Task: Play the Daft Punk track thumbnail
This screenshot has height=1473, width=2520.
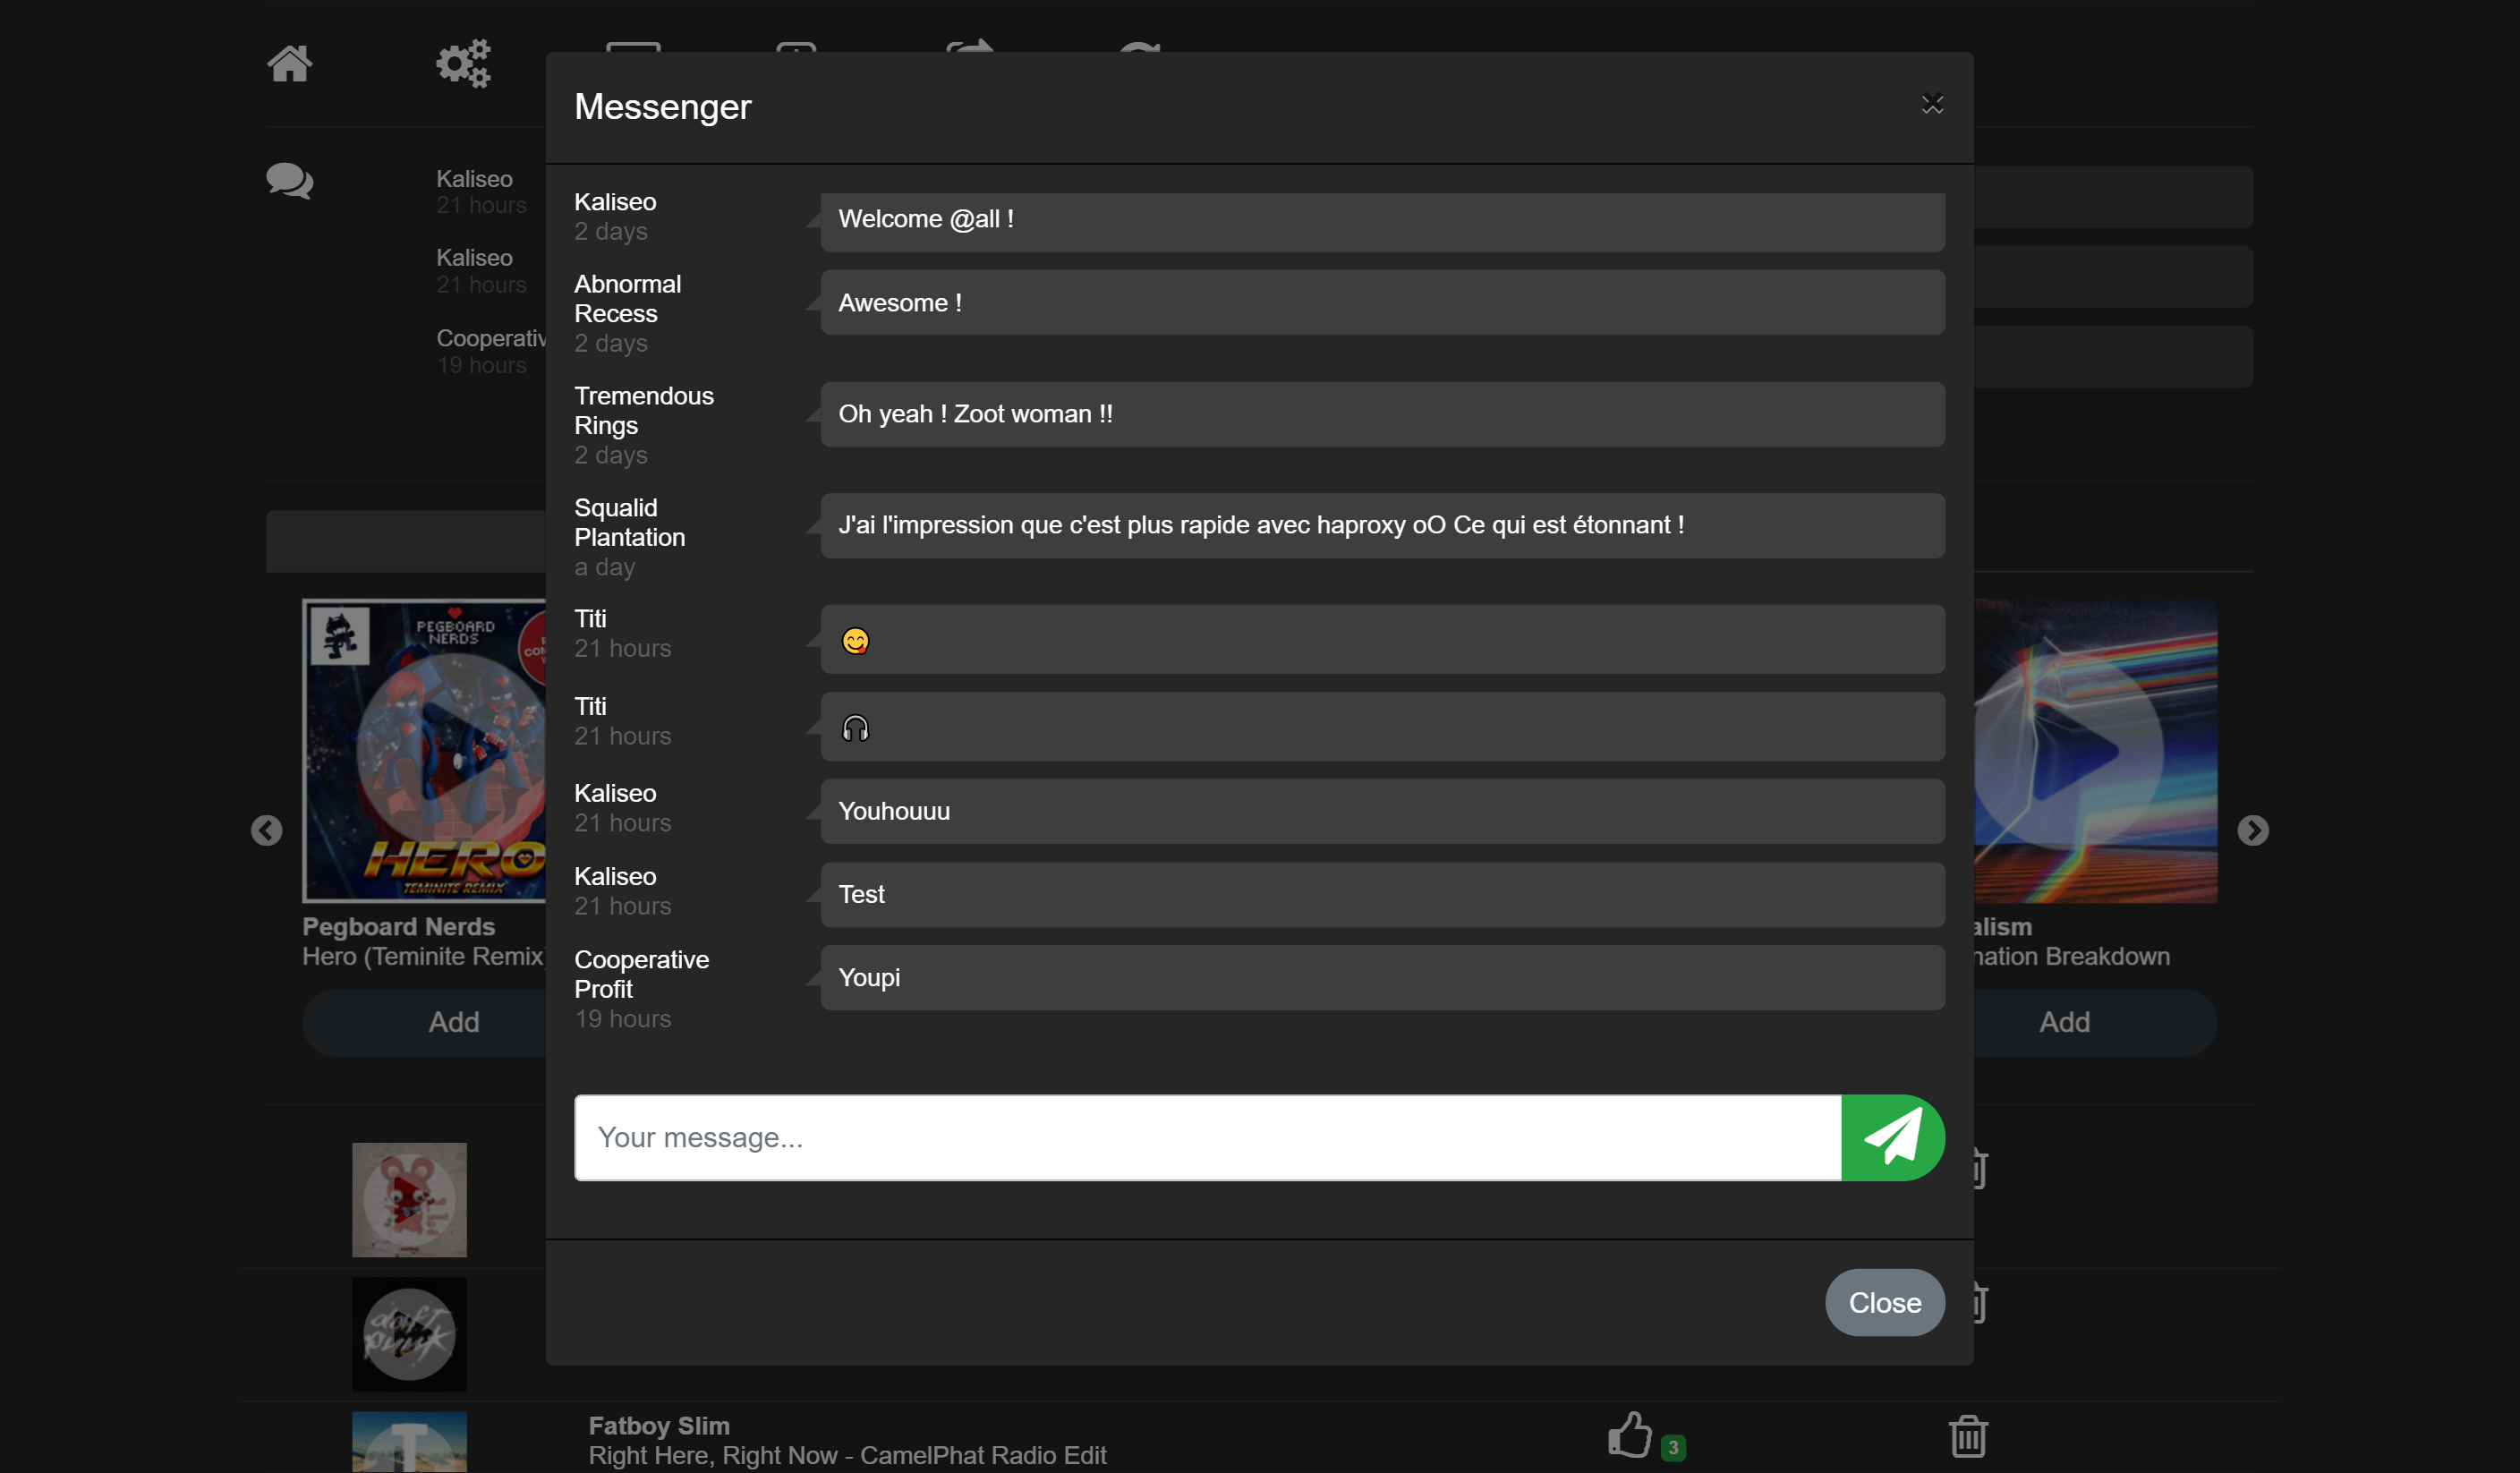Action: [x=409, y=1333]
